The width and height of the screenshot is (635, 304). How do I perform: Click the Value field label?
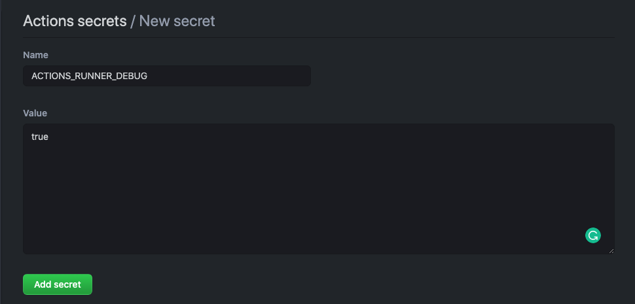(x=35, y=113)
